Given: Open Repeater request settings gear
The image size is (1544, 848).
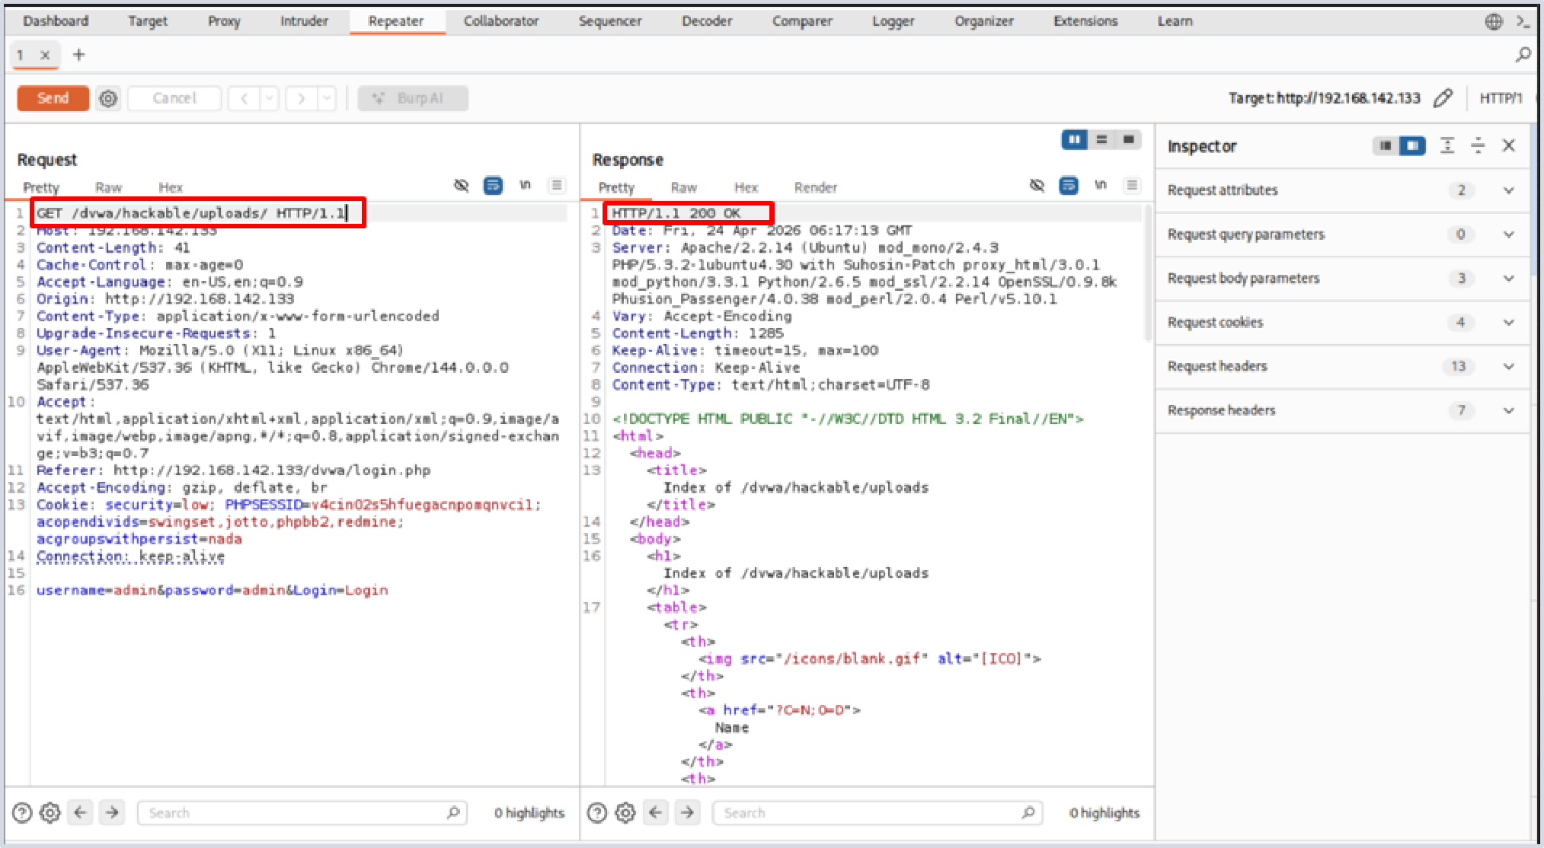Looking at the screenshot, I should (108, 98).
